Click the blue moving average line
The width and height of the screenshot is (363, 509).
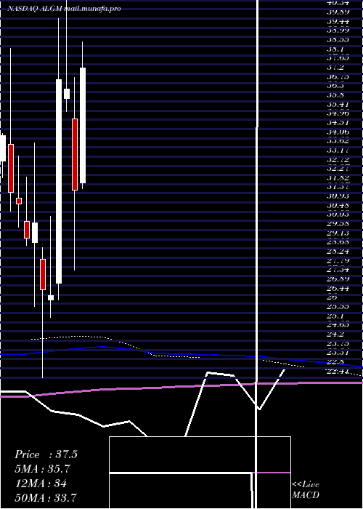[x=181, y=355]
